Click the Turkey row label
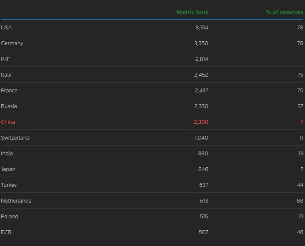 coord(9,185)
